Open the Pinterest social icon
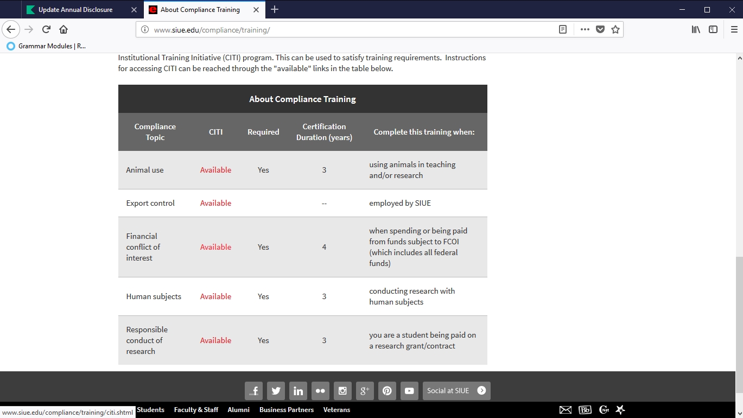This screenshot has height=418, width=743. (387, 391)
